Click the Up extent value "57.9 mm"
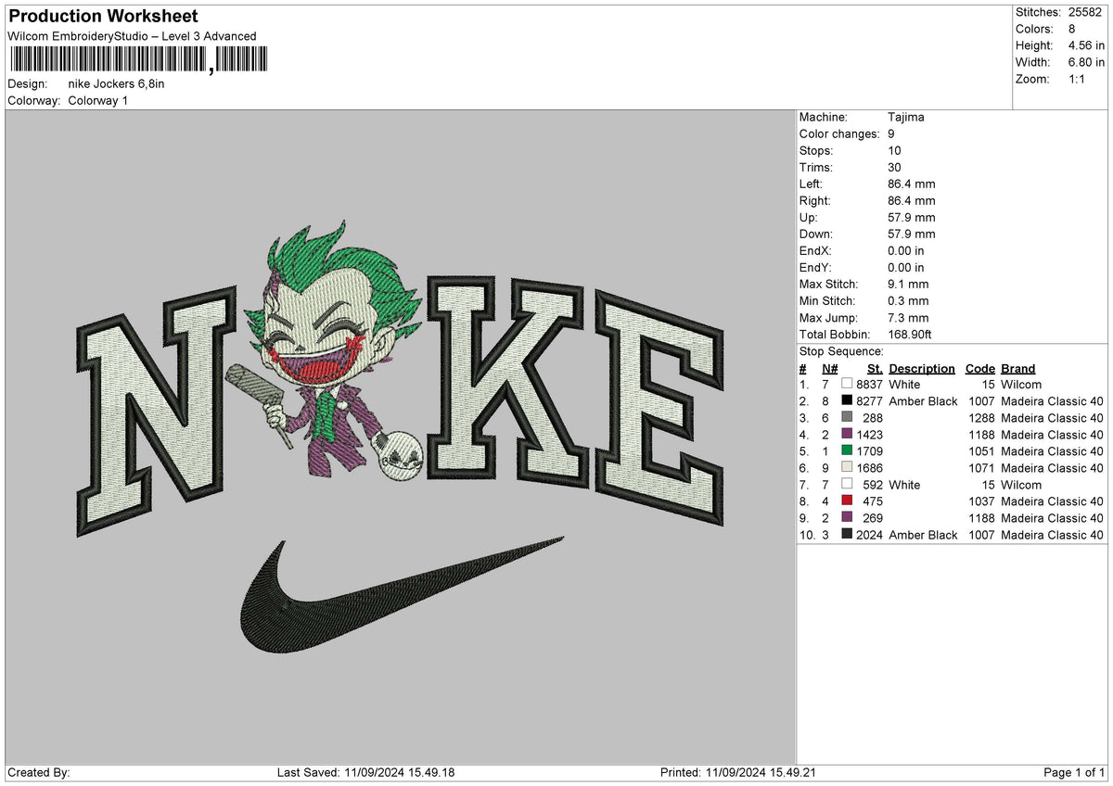Screen dimensions: 1113x786 [912, 217]
